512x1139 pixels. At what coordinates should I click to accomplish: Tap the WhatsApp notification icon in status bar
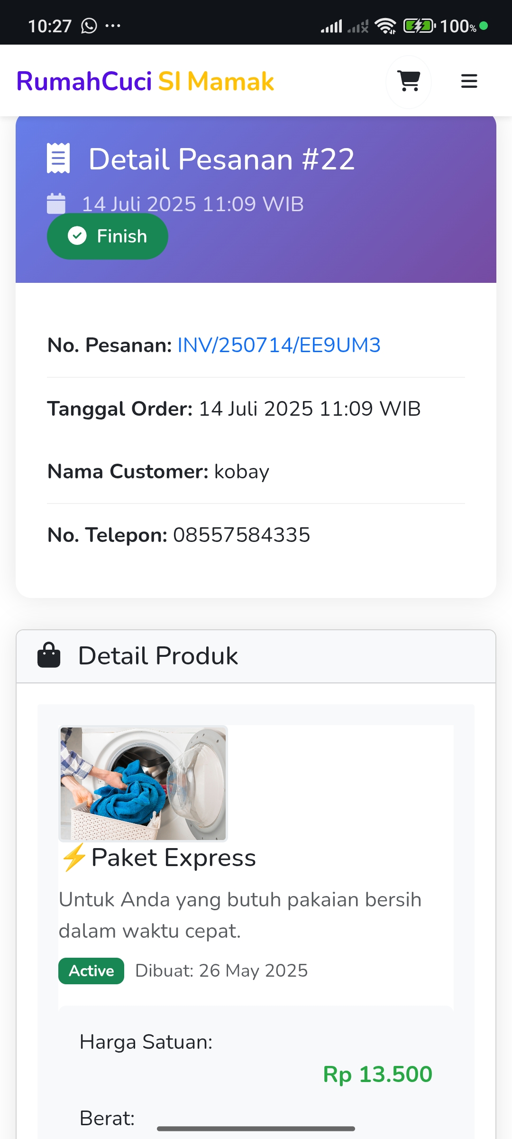pyautogui.click(x=89, y=26)
